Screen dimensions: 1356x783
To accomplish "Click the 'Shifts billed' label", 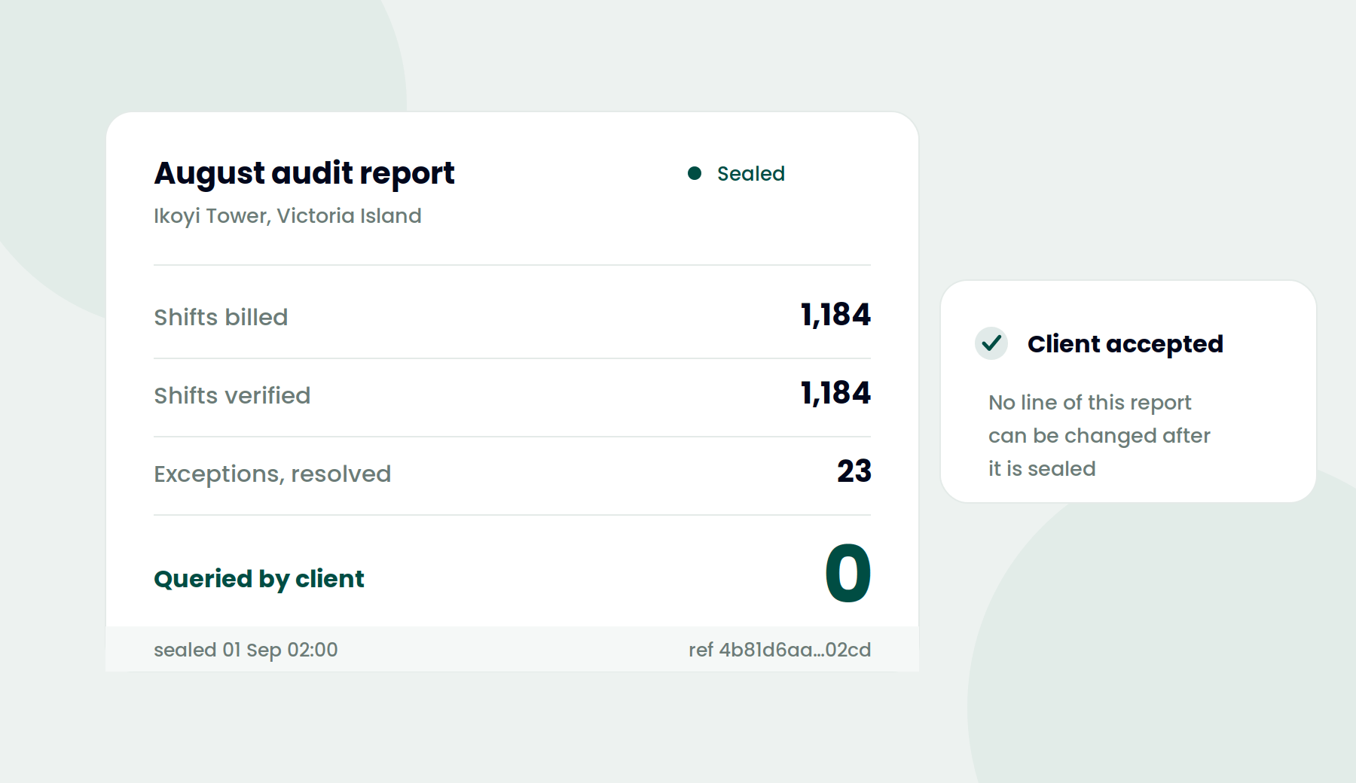I will (x=221, y=317).
